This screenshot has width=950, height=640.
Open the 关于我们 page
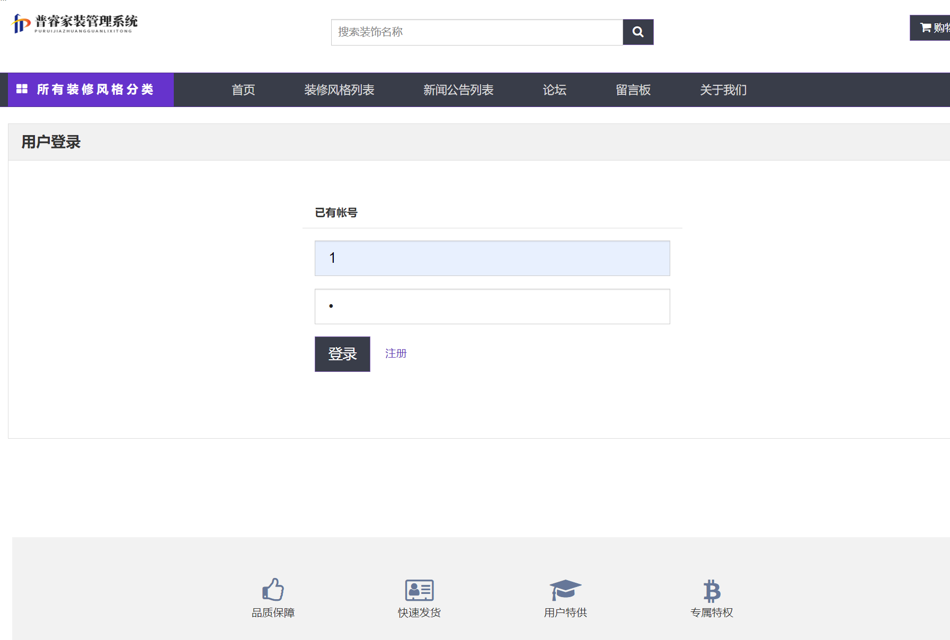click(x=723, y=90)
